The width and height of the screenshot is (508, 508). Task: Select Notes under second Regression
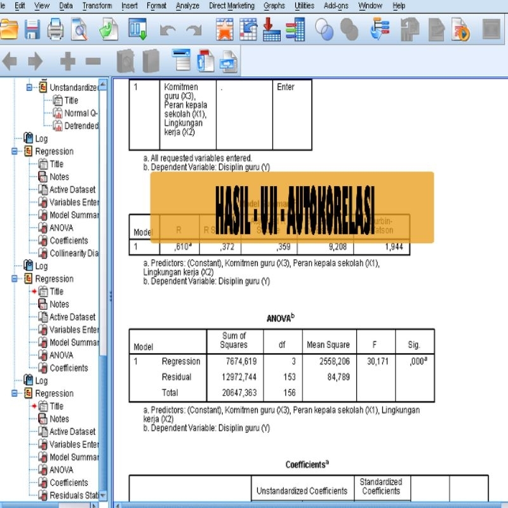click(59, 304)
